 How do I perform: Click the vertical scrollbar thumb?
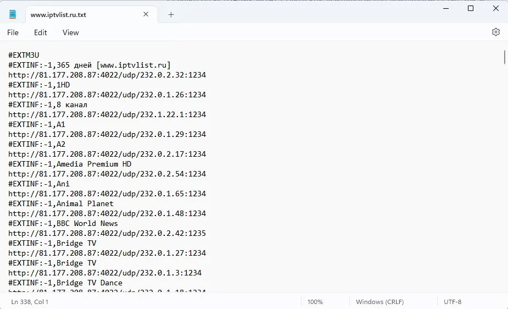coord(505,57)
